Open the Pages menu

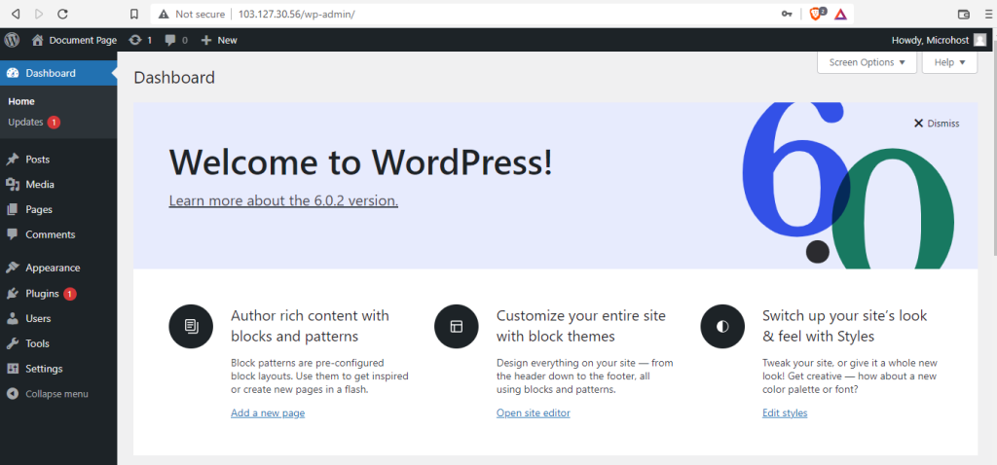click(58, 209)
